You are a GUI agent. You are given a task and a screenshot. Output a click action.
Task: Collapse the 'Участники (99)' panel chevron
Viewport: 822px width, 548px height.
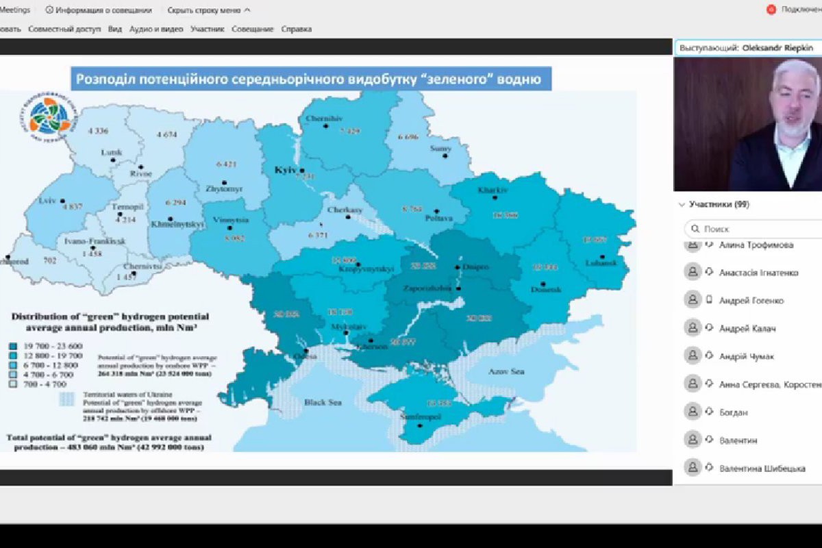point(682,204)
